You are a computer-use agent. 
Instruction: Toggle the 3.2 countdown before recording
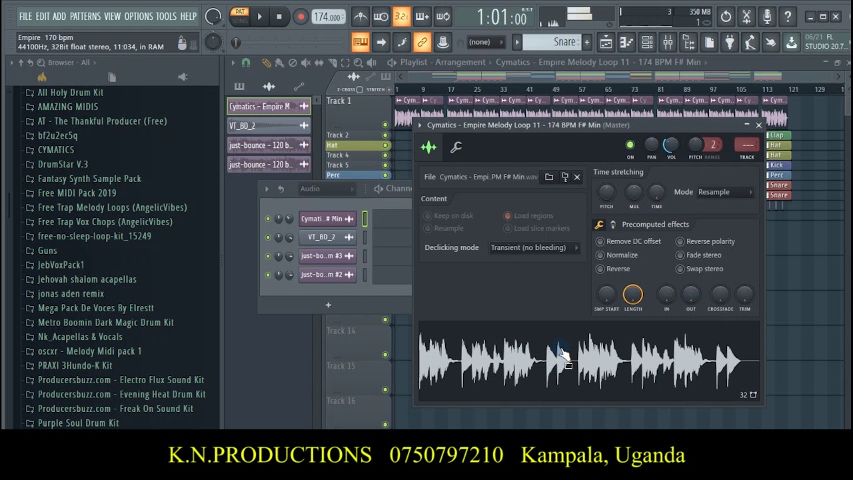tap(401, 17)
